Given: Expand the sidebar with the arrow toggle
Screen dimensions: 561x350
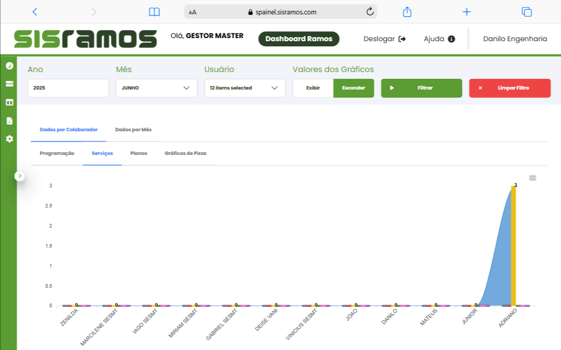Looking at the screenshot, I should (x=20, y=176).
